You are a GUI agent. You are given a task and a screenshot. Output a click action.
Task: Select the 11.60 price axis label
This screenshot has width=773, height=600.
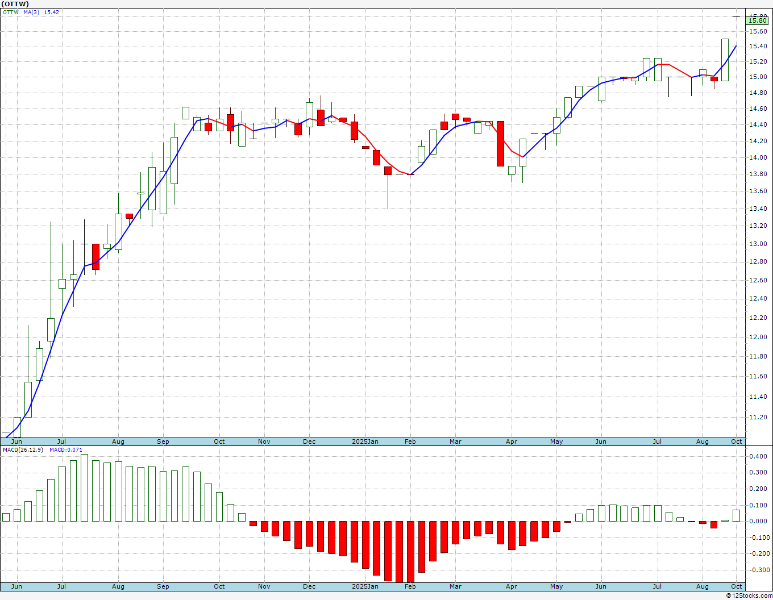pyautogui.click(x=758, y=377)
